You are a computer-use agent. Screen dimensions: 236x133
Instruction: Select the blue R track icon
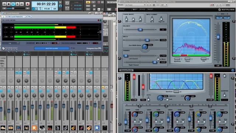tap(97, 128)
